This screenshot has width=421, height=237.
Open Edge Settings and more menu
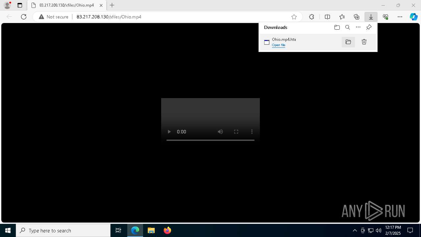tap(400, 17)
